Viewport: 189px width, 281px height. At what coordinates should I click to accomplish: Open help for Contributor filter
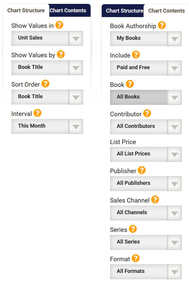tap(147, 113)
